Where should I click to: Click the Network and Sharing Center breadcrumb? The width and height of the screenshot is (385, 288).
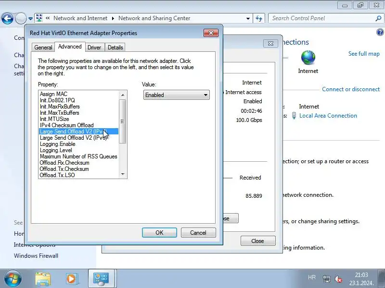(x=154, y=18)
